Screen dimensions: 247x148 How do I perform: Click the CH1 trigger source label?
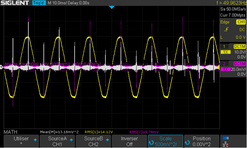[x=241, y=22]
